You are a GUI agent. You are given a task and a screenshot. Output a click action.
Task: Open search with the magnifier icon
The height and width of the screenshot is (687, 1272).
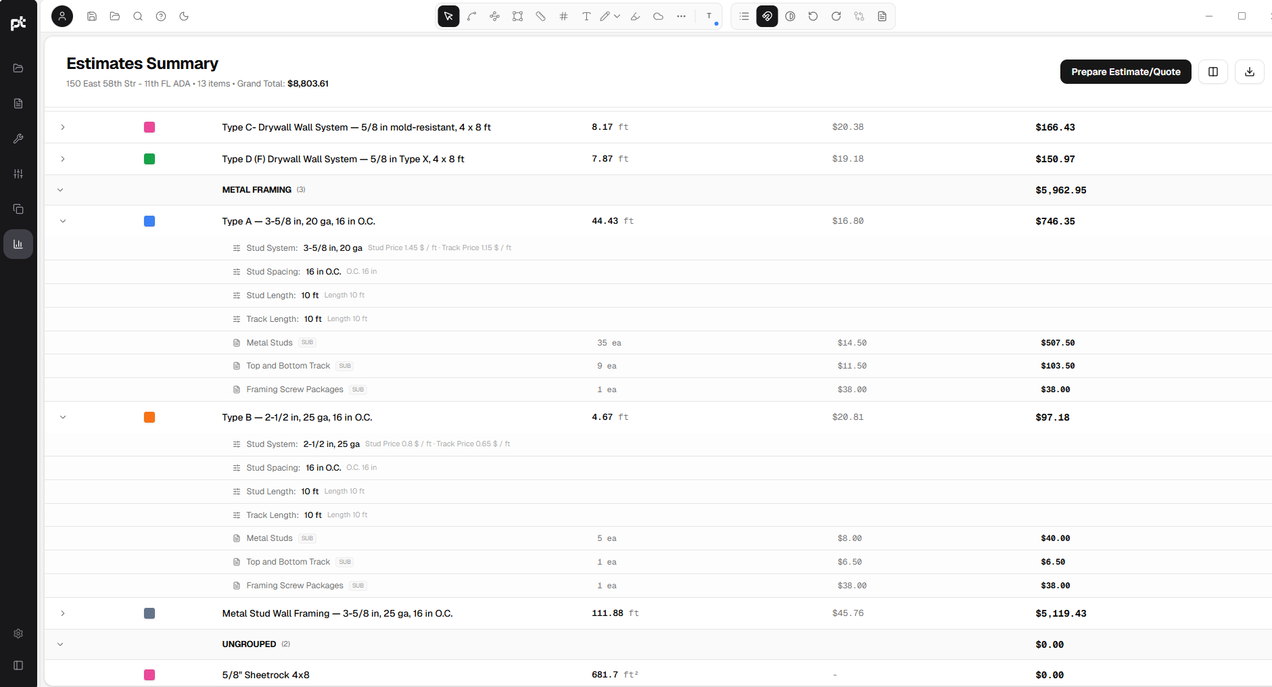[138, 16]
